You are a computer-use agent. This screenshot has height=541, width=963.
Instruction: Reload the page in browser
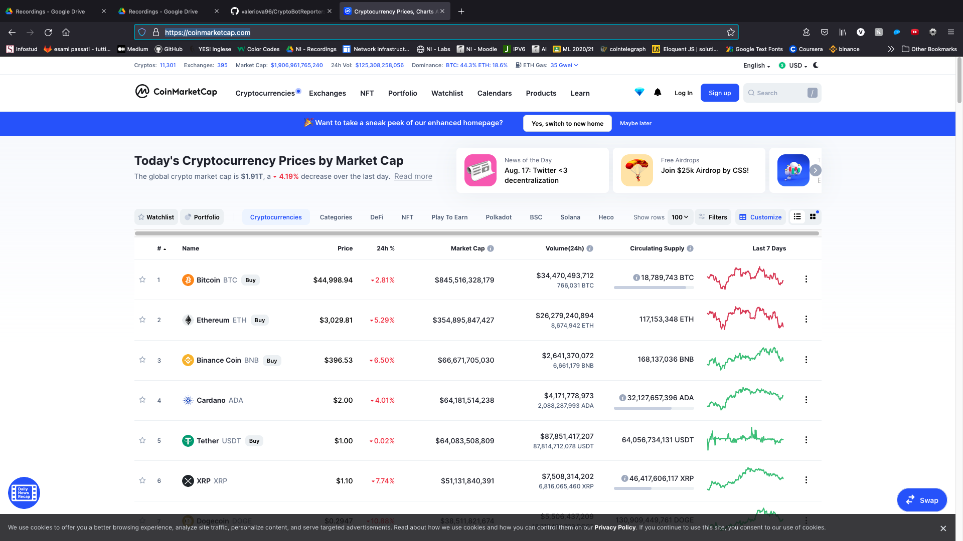point(48,32)
